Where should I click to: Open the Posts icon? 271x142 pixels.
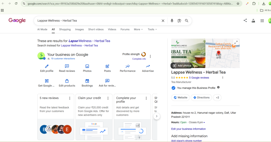[107, 66]
